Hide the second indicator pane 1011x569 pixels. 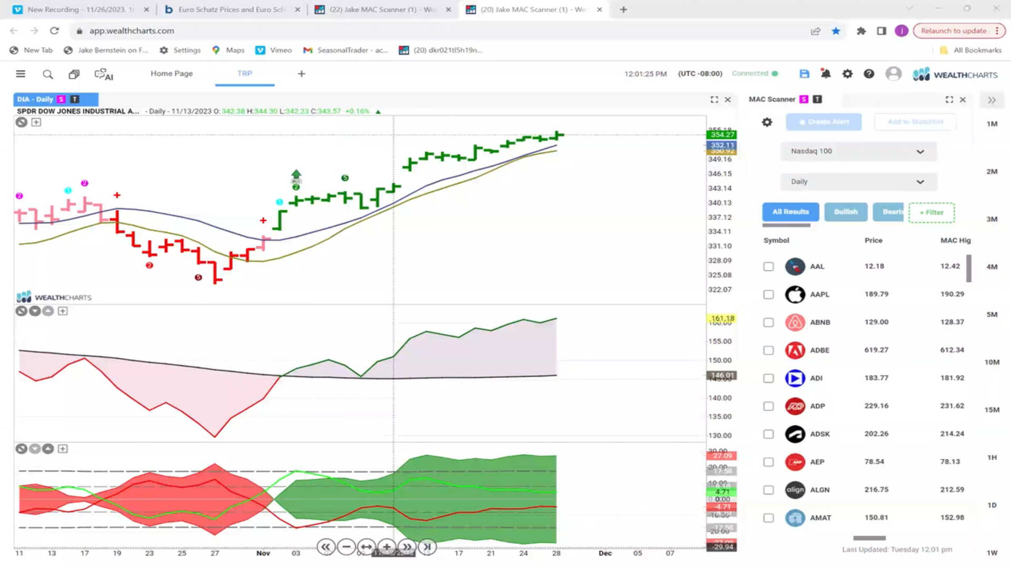[x=21, y=311]
